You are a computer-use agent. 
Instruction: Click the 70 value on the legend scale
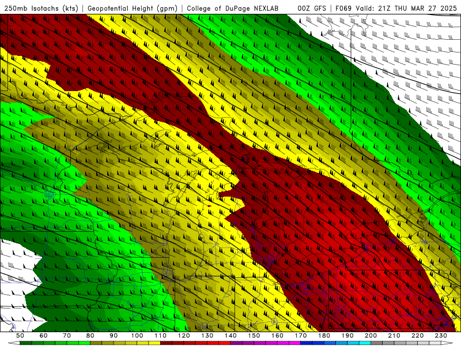(67, 336)
